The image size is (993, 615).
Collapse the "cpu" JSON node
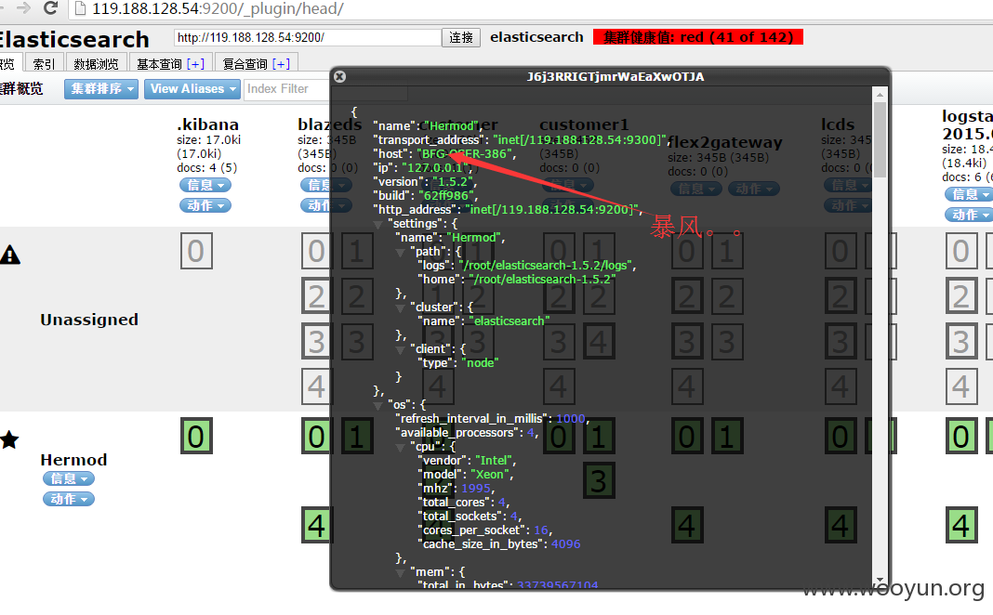tap(400, 448)
